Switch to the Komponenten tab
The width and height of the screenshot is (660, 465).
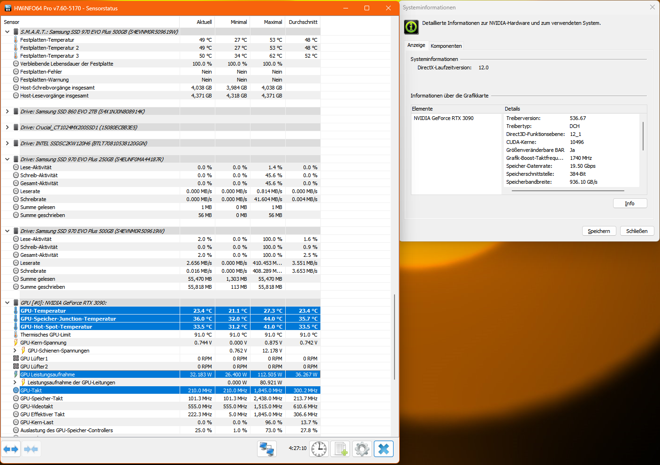point(446,46)
